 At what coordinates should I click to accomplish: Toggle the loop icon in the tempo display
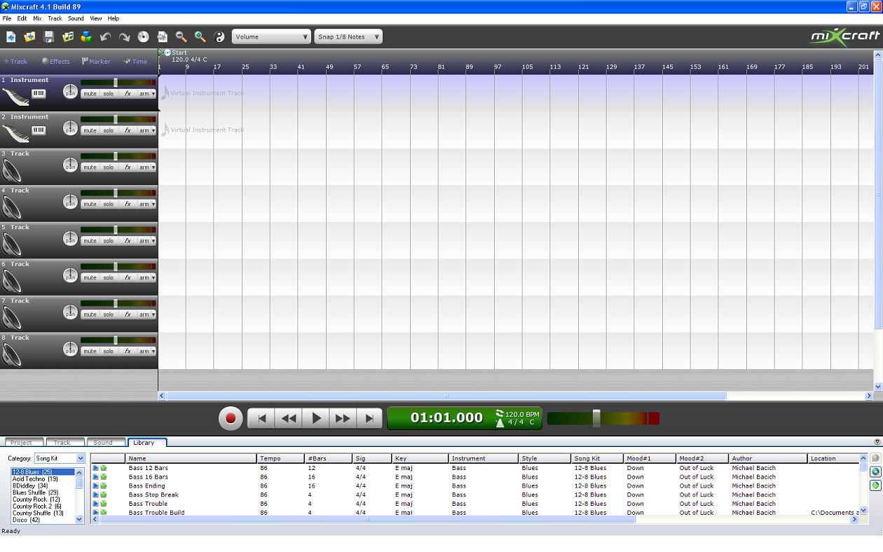[499, 413]
